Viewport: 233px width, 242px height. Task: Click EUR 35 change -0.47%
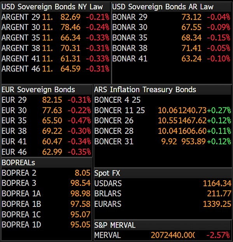79,121
